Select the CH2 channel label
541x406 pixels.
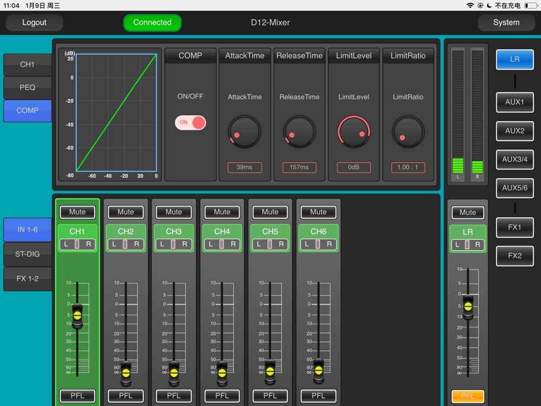point(126,231)
